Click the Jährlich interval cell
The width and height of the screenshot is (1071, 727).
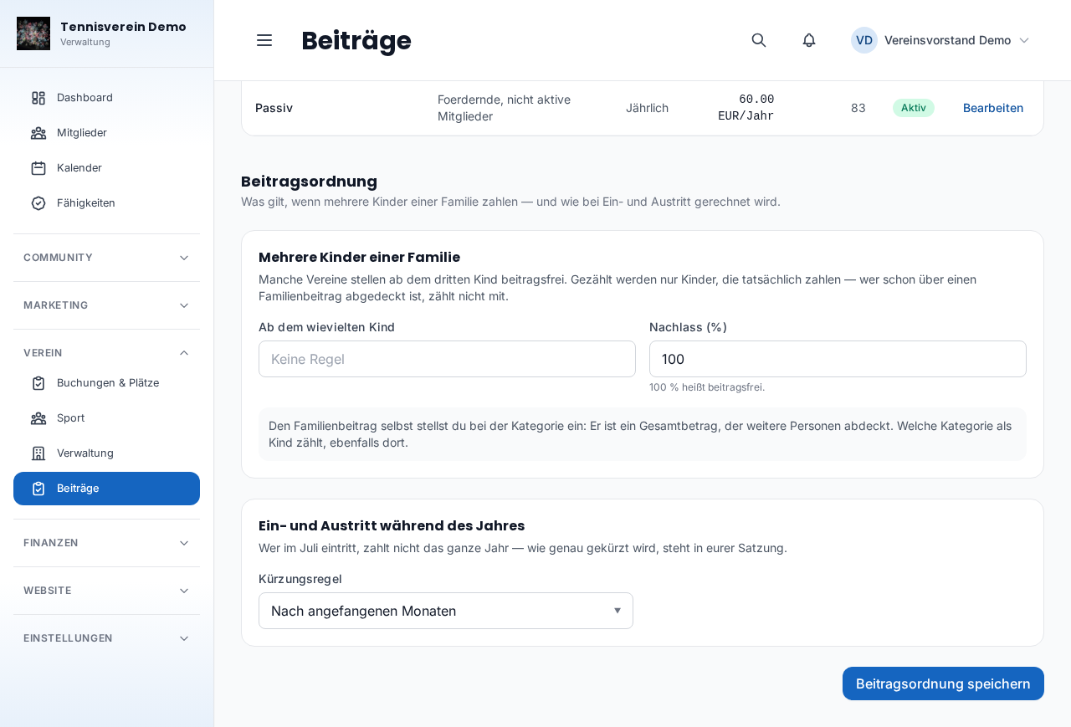[x=648, y=108]
